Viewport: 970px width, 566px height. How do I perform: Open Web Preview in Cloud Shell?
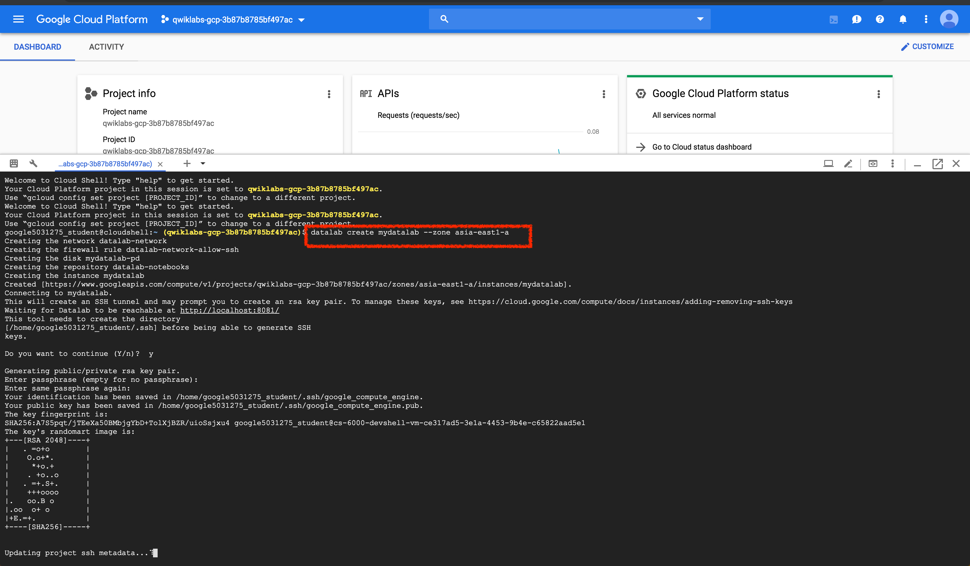(x=873, y=163)
